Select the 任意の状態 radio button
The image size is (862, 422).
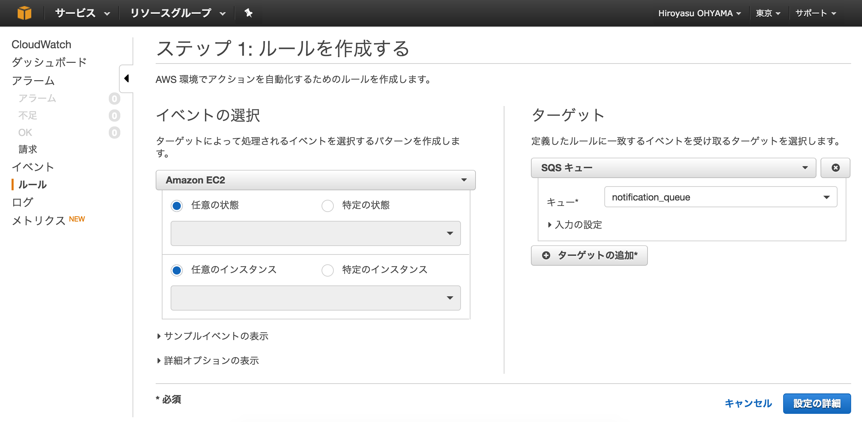click(177, 206)
